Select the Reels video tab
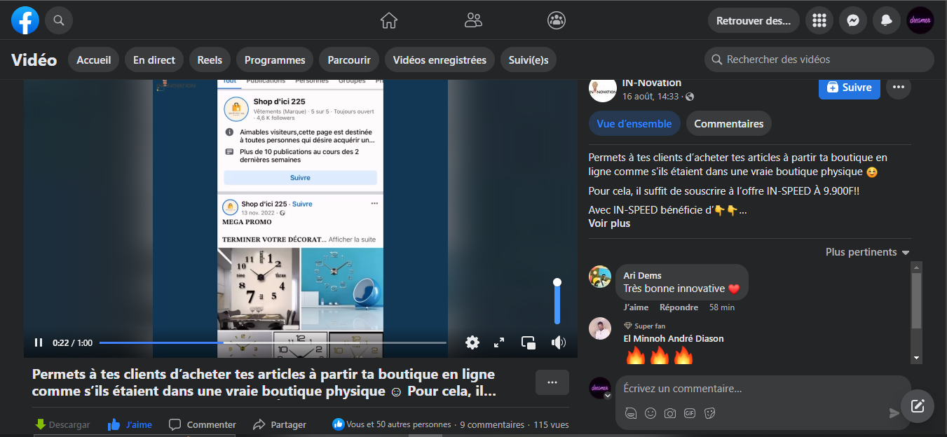Image resolution: width=947 pixels, height=437 pixels. 210,60
